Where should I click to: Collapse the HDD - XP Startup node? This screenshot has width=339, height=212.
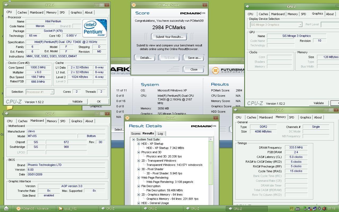139,144
